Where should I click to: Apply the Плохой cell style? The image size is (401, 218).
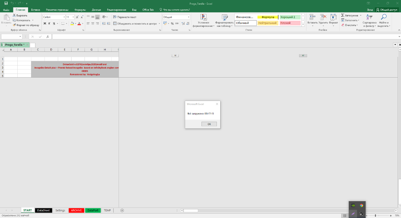[x=290, y=23]
